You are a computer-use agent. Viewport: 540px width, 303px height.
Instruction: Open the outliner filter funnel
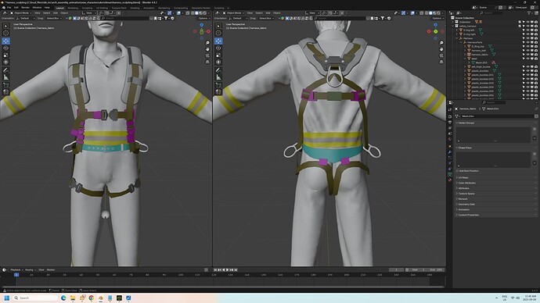click(529, 13)
